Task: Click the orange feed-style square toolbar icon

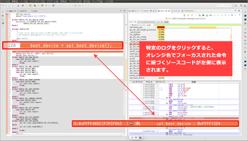Action: coord(30,5)
